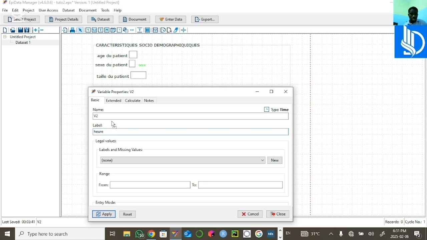Click the Save As floppy icon
Screen dimensions: 427x240
27,30
